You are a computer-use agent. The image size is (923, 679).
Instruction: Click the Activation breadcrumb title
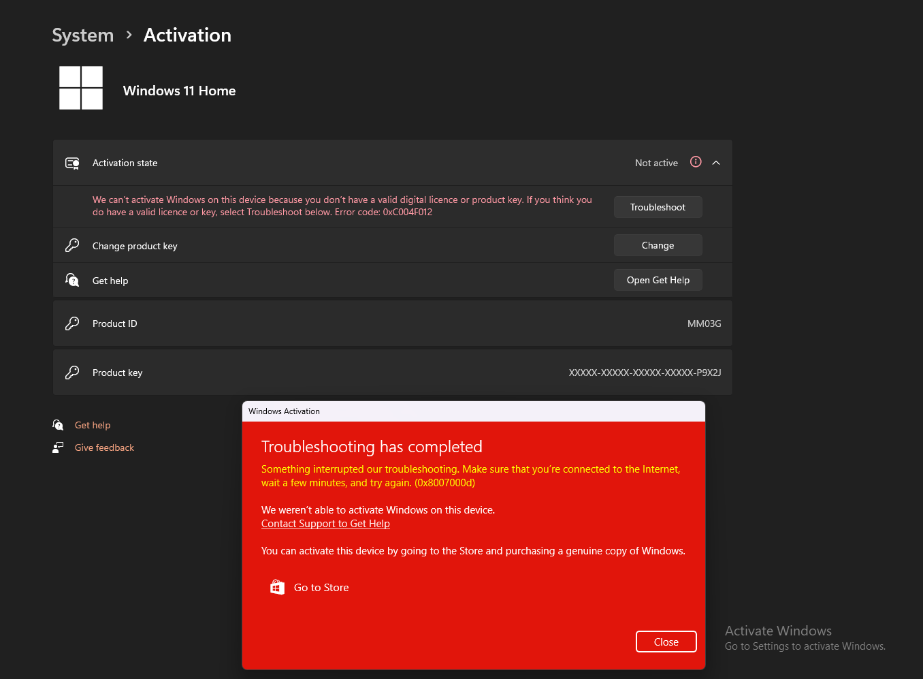pyautogui.click(x=187, y=35)
